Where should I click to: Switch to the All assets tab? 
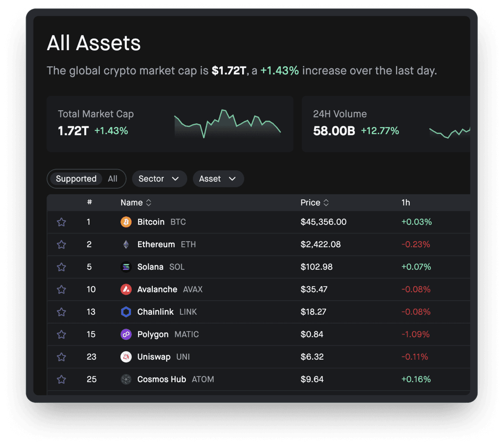click(112, 179)
